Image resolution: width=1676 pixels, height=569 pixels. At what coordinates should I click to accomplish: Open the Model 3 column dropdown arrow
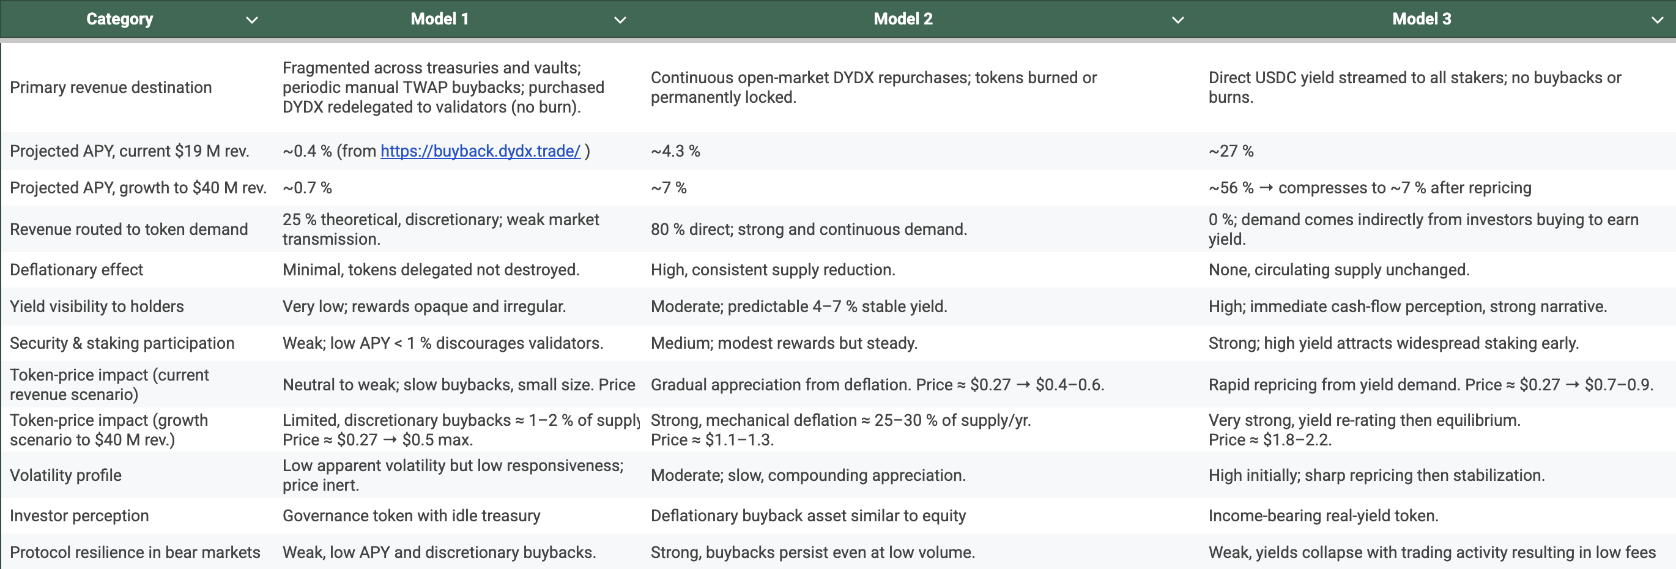point(1656,20)
